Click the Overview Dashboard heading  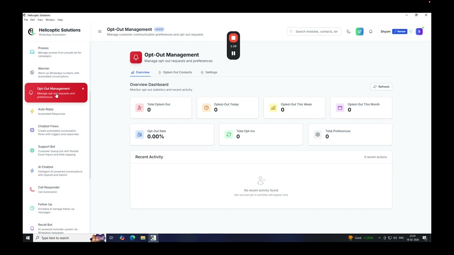[x=149, y=85]
